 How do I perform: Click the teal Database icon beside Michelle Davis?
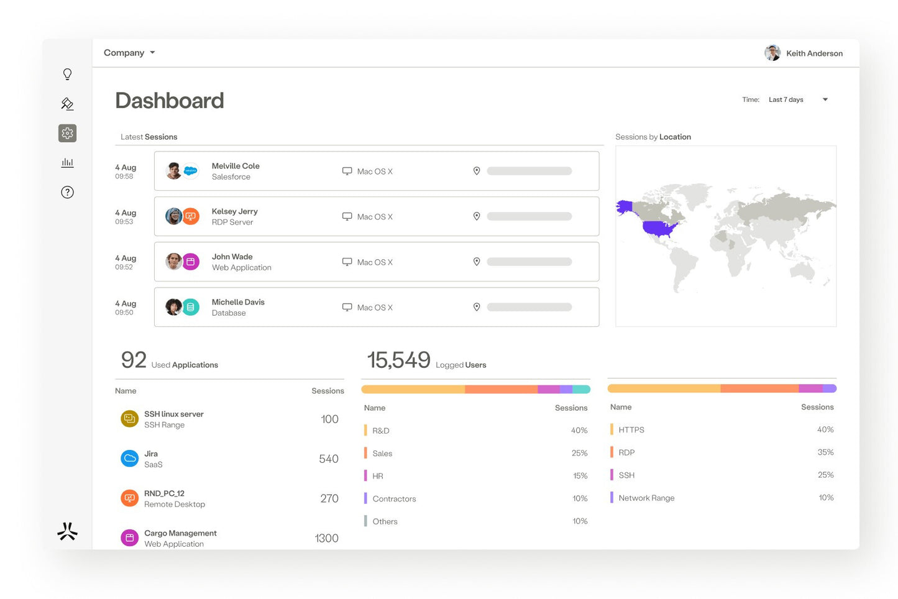pos(191,307)
